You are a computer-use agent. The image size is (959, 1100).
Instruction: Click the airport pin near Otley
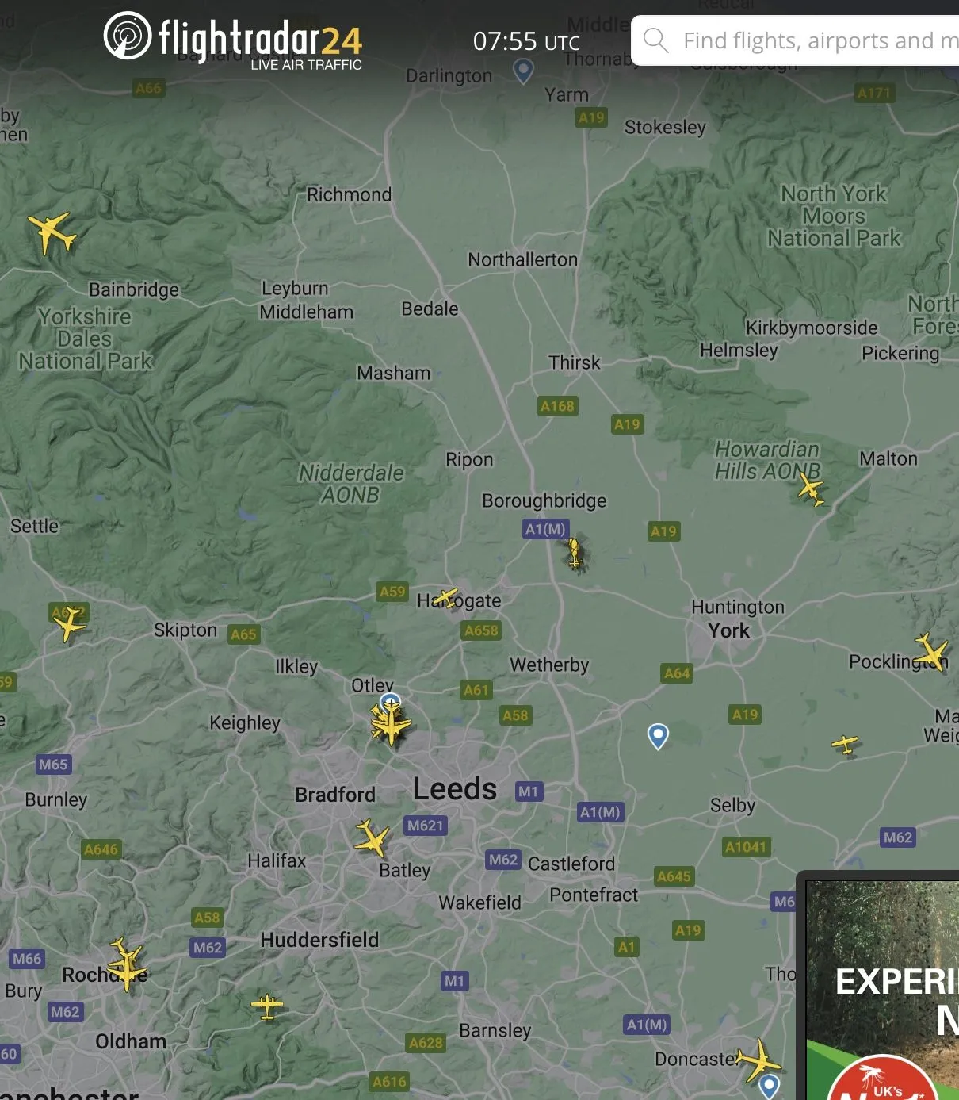(390, 702)
